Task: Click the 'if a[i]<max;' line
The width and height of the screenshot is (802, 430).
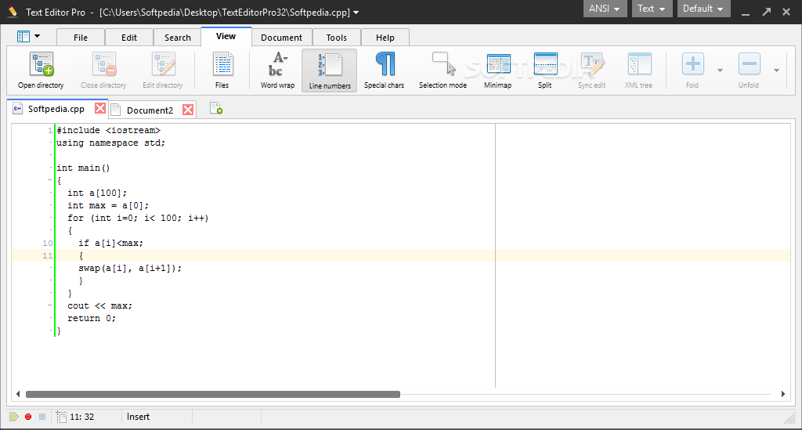Action: 111,243
